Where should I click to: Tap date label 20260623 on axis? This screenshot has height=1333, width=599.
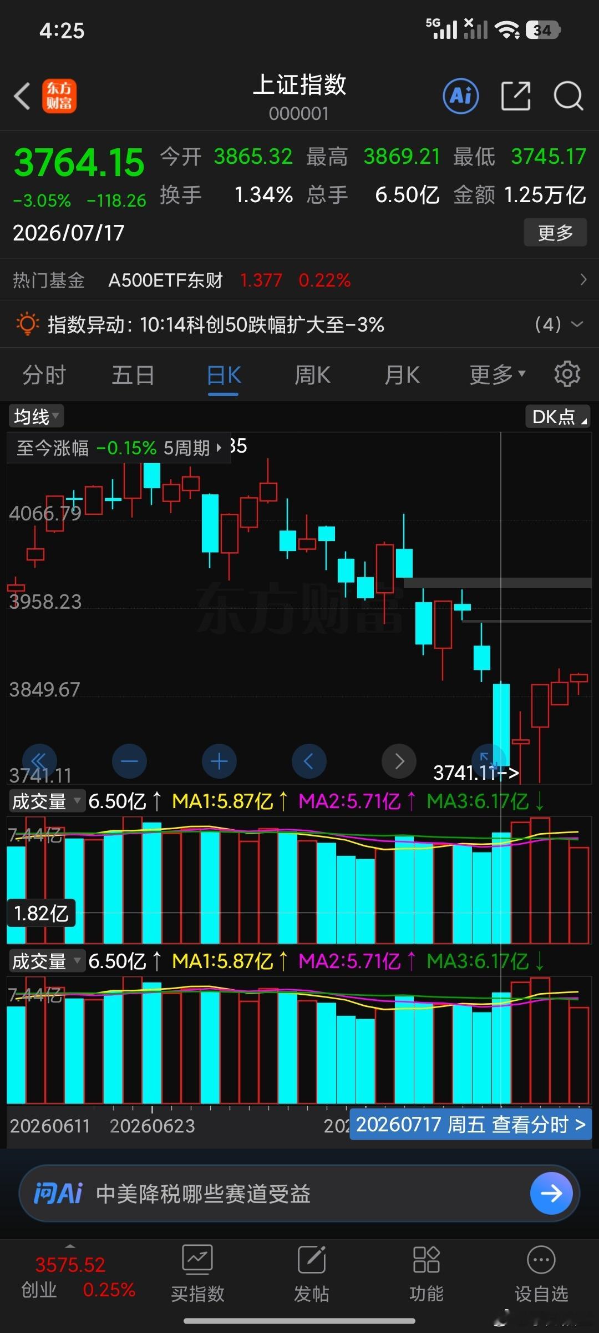tap(152, 1126)
